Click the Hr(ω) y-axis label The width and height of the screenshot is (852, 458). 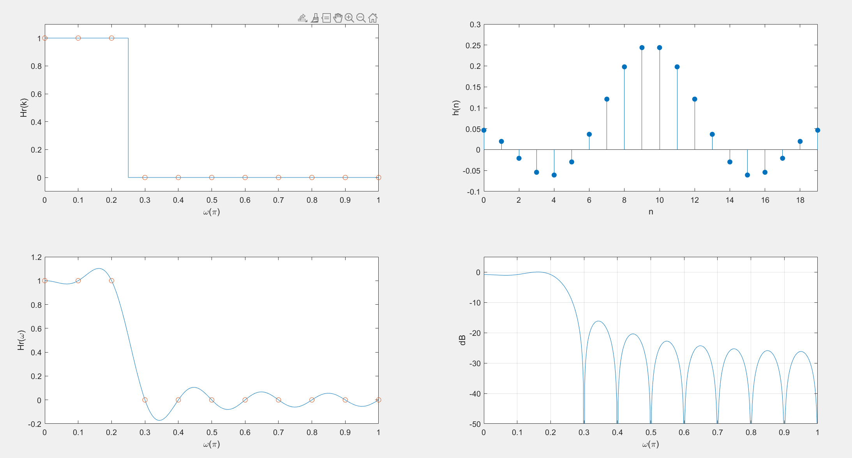tap(21, 340)
